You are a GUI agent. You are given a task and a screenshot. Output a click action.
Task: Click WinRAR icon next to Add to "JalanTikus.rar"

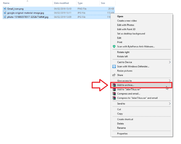click(x=114, y=89)
